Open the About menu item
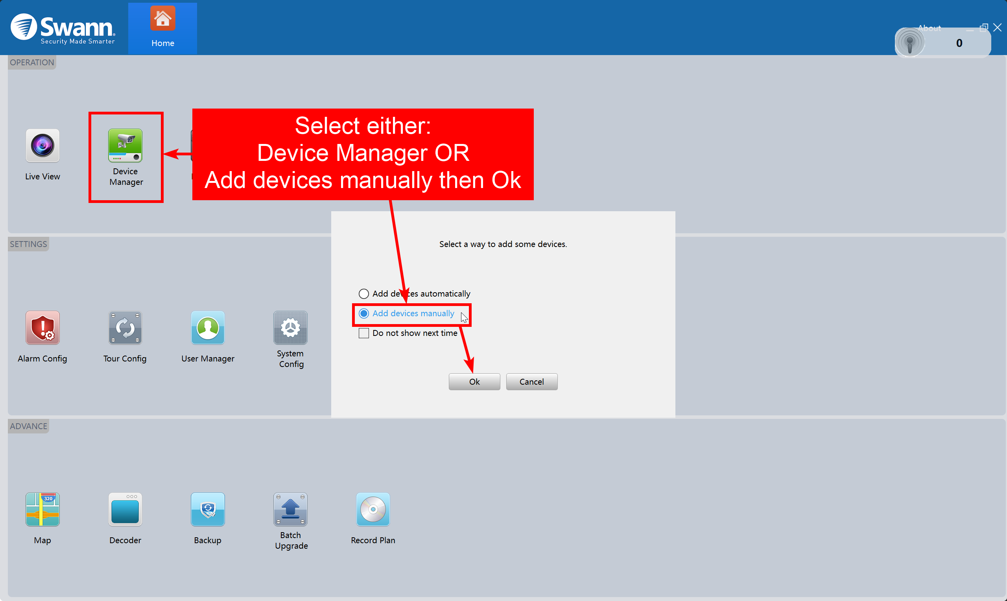The image size is (1007, 601). [929, 28]
